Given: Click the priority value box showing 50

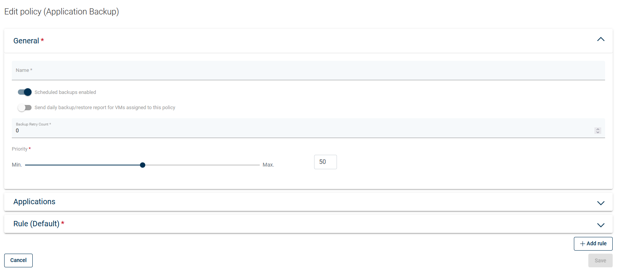Looking at the screenshot, I should coord(325,162).
